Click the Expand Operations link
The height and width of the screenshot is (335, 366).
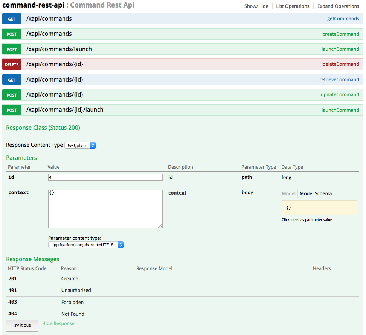pyautogui.click(x=338, y=6)
